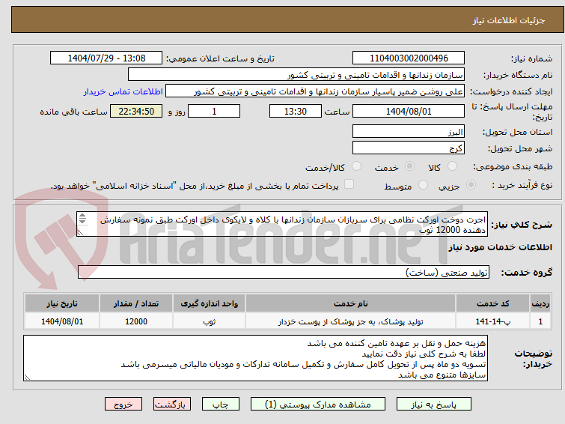The image size is (565, 424).
Task: Click the resize grip of توضیحات خریدار box
Action: point(27,378)
